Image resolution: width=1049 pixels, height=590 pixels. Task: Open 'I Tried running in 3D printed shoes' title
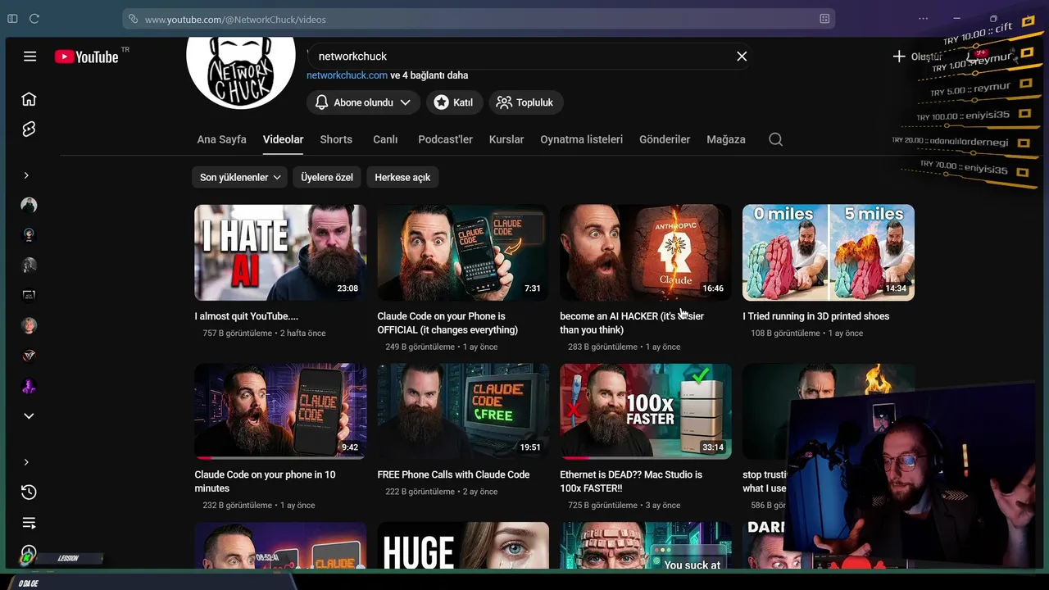point(815,316)
